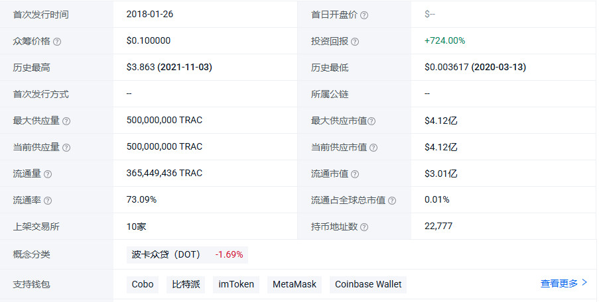This screenshot has height=302, width=599.
Task: Click question mark icon after 流通量
Action: [48, 174]
